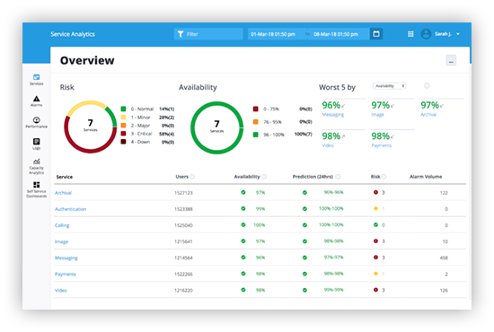Image resolution: width=494 pixels, height=332 pixels.
Task: Sort by the Alarm Volume column header
Action: pos(426,177)
